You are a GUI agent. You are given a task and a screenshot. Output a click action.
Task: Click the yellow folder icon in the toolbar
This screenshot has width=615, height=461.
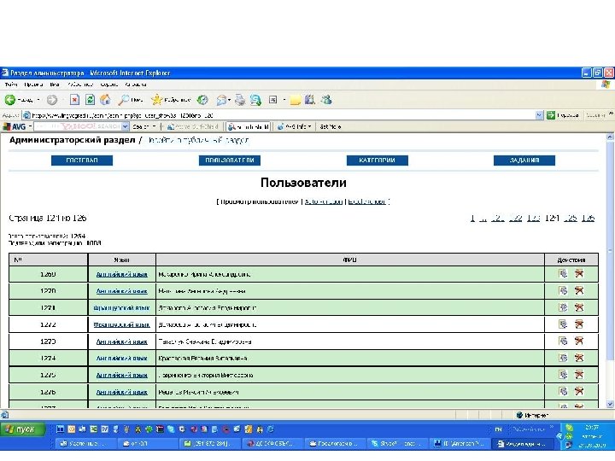295,101
